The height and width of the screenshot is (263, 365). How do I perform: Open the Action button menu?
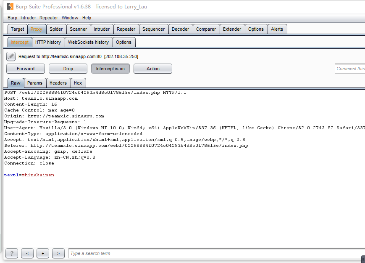click(x=153, y=69)
